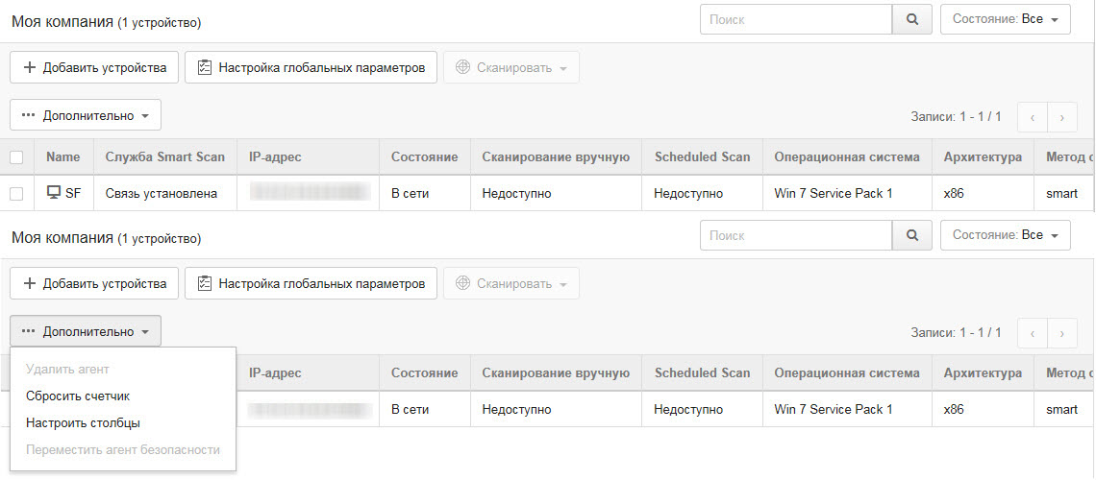Collapse the opened Дополнительно menu button
Screen dimensions: 1096x480
(86, 331)
